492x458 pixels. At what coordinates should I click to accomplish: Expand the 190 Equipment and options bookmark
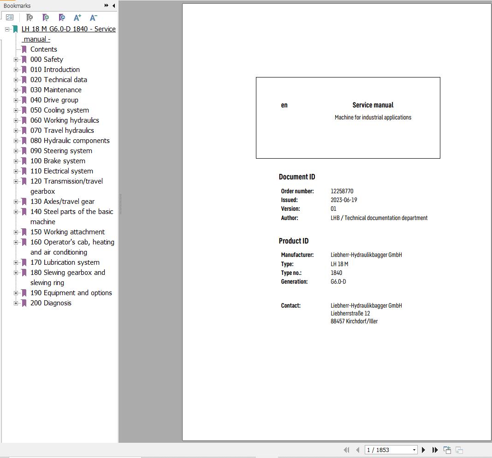[16, 293]
